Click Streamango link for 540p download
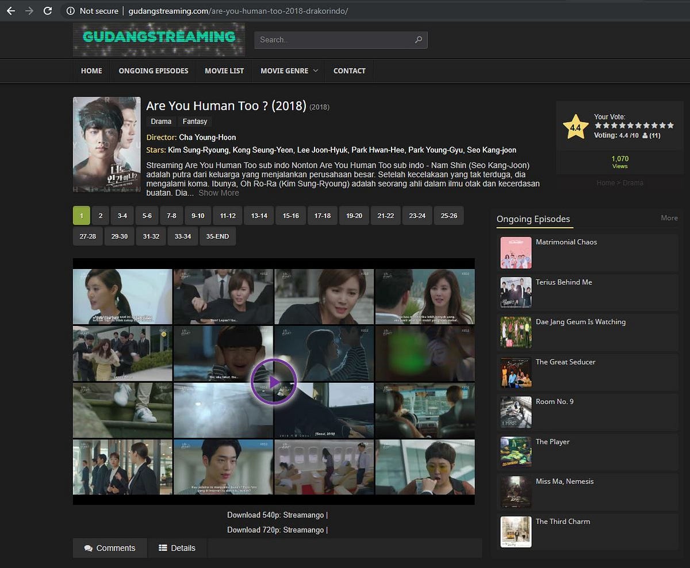The image size is (690, 568). tap(304, 515)
